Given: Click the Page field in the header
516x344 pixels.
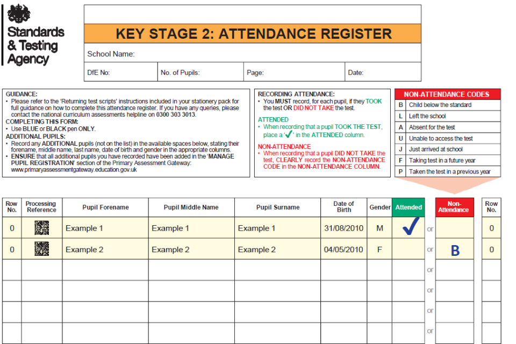Looking at the screenshot, I should 301,73.
